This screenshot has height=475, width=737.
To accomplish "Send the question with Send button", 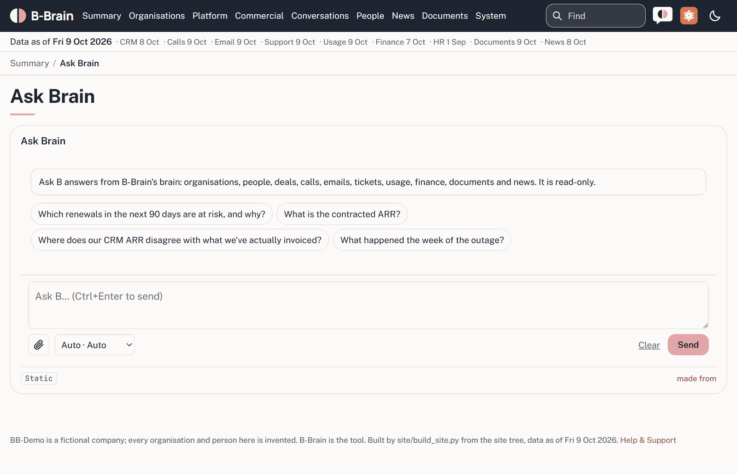I will pyautogui.click(x=688, y=345).
